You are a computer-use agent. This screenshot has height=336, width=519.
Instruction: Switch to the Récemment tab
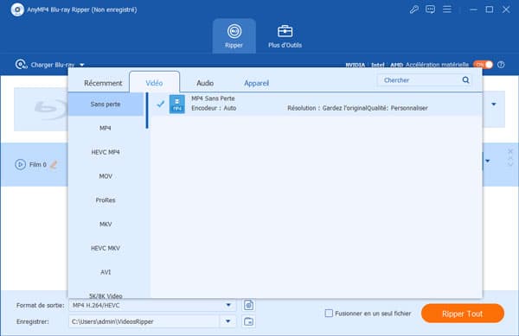tap(103, 83)
